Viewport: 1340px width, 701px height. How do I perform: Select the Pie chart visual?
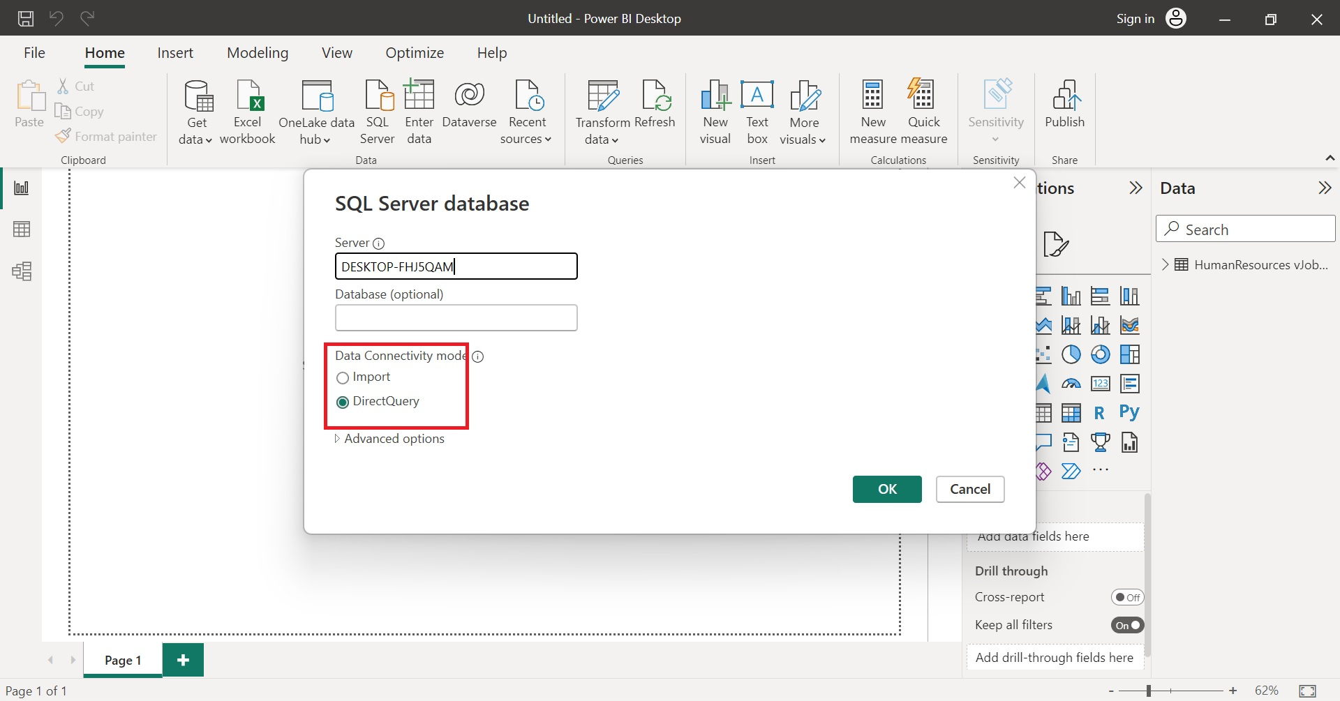point(1071,354)
